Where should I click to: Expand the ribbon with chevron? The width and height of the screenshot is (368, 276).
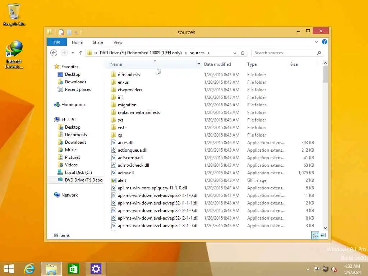(x=316, y=42)
